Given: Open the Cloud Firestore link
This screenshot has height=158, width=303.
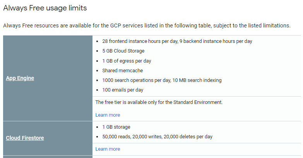Looking at the screenshot, I should pyautogui.click(x=25, y=138).
